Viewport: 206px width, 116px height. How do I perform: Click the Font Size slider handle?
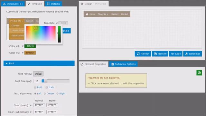tap(46, 81)
